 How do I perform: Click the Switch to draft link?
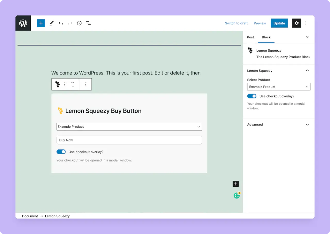click(x=236, y=23)
